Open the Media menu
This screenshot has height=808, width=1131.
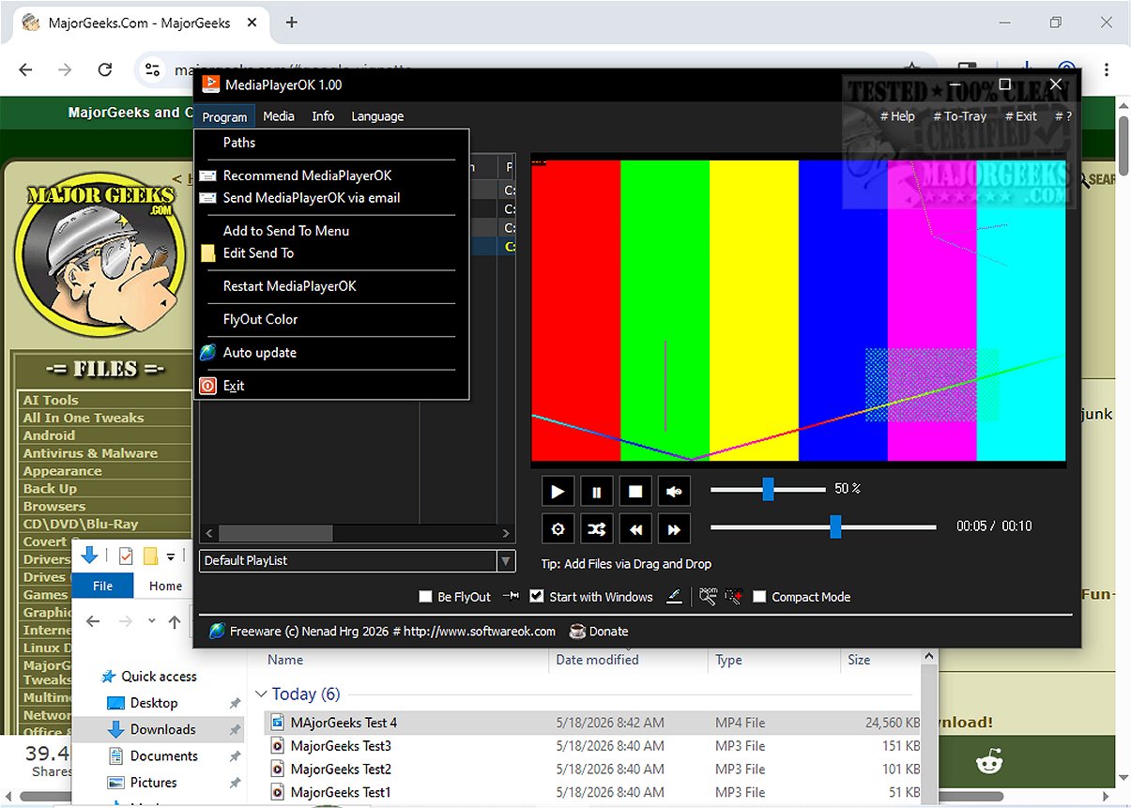click(x=279, y=116)
